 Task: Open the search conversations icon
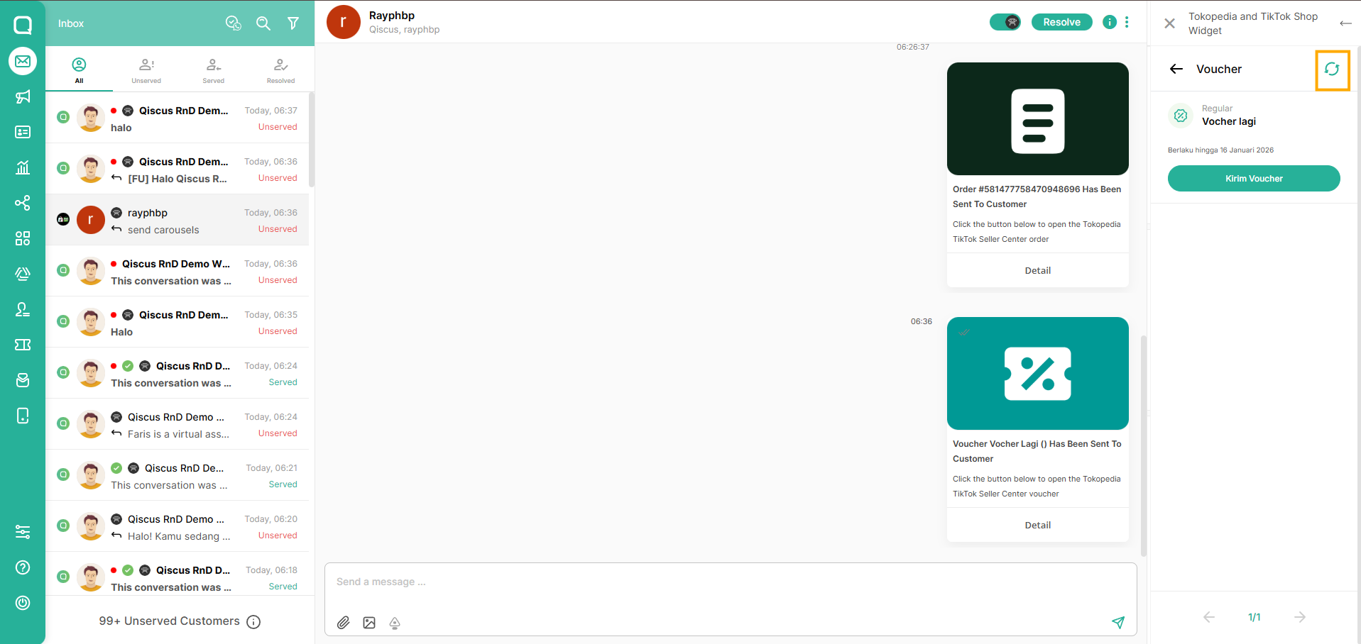pos(263,23)
